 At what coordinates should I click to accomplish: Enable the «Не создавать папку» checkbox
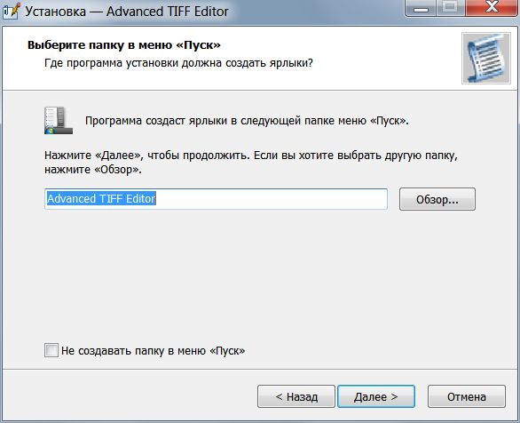click(51, 350)
